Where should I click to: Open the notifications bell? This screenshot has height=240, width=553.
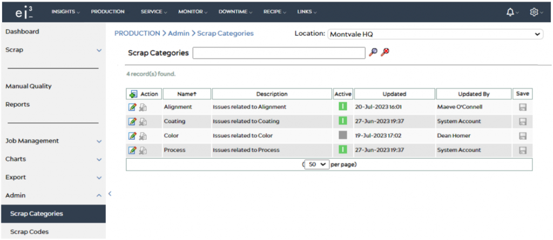pos(510,12)
